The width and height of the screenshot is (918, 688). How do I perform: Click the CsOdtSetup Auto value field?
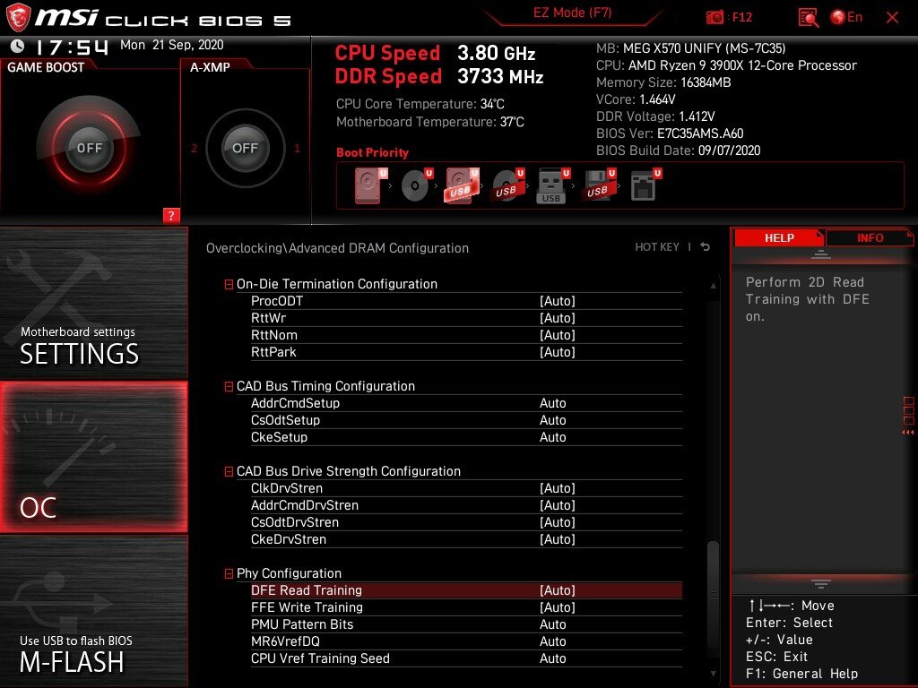pos(552,420)
